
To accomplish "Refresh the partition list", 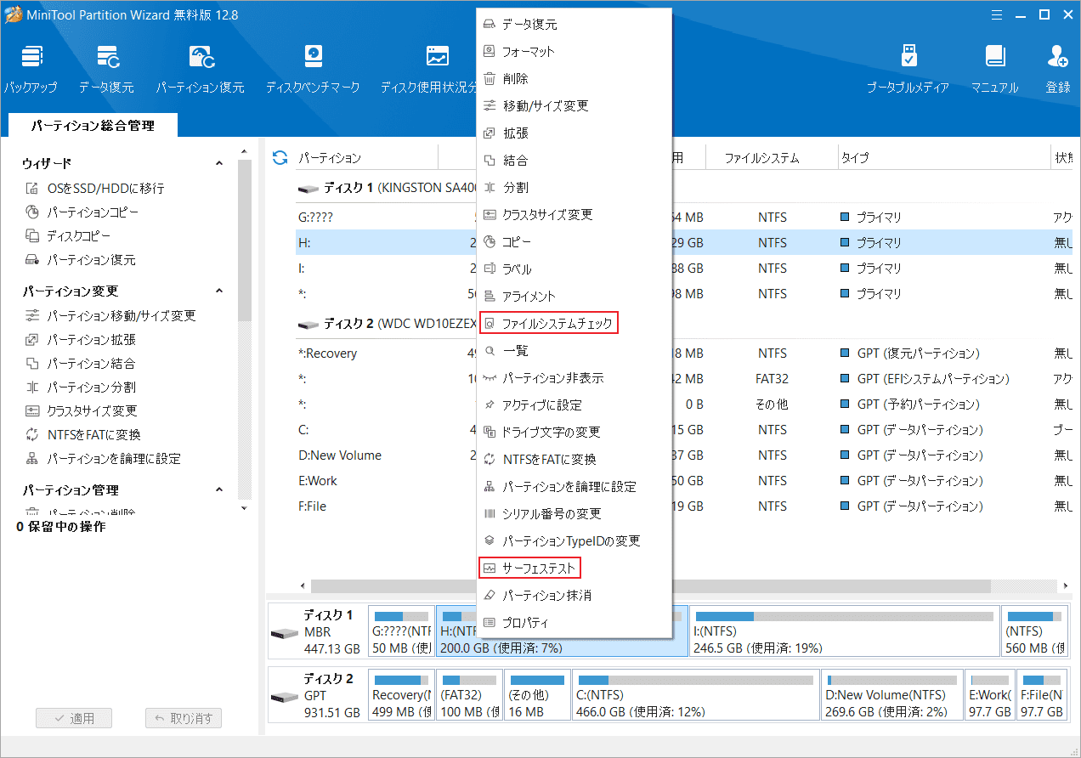I will click(279, 156).
